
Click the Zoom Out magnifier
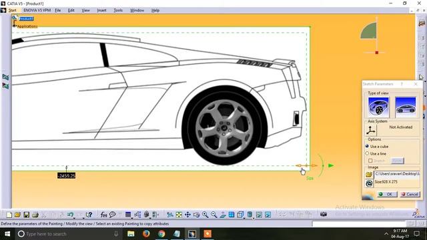tap(213, 215)
